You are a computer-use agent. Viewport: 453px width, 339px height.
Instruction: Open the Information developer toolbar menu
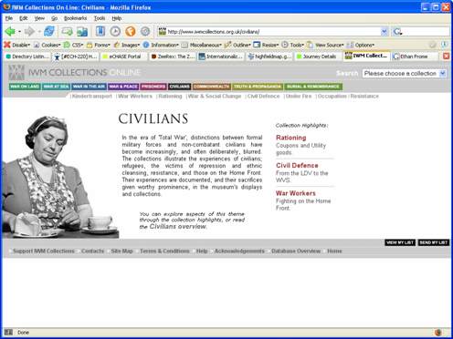(x=161, y=45)
